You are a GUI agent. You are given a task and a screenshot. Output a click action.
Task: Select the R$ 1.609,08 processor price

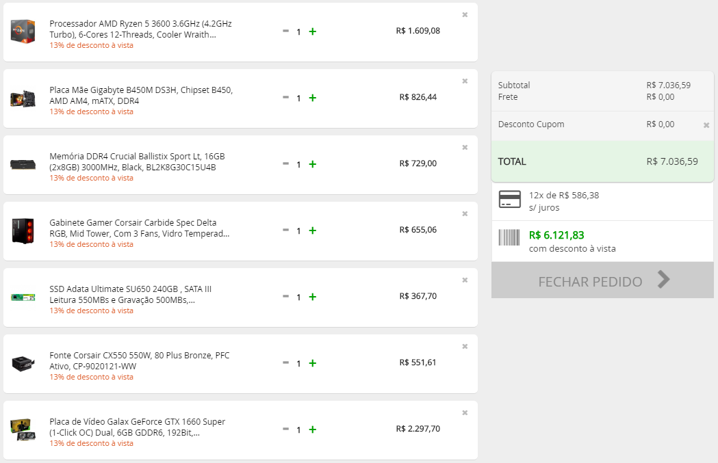(418, 31)
